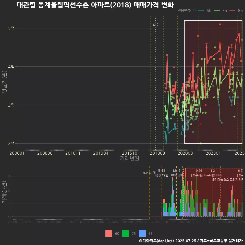Click the 4억 y-axis label
The image size is (245, 245).
(x=11, y=67)
